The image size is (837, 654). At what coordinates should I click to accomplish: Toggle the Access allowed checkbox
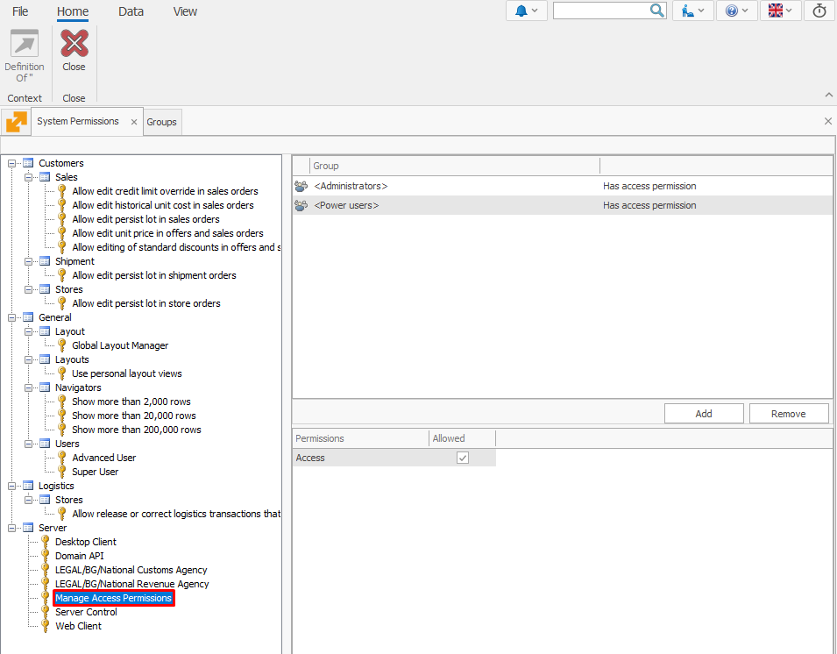[463, 458]
